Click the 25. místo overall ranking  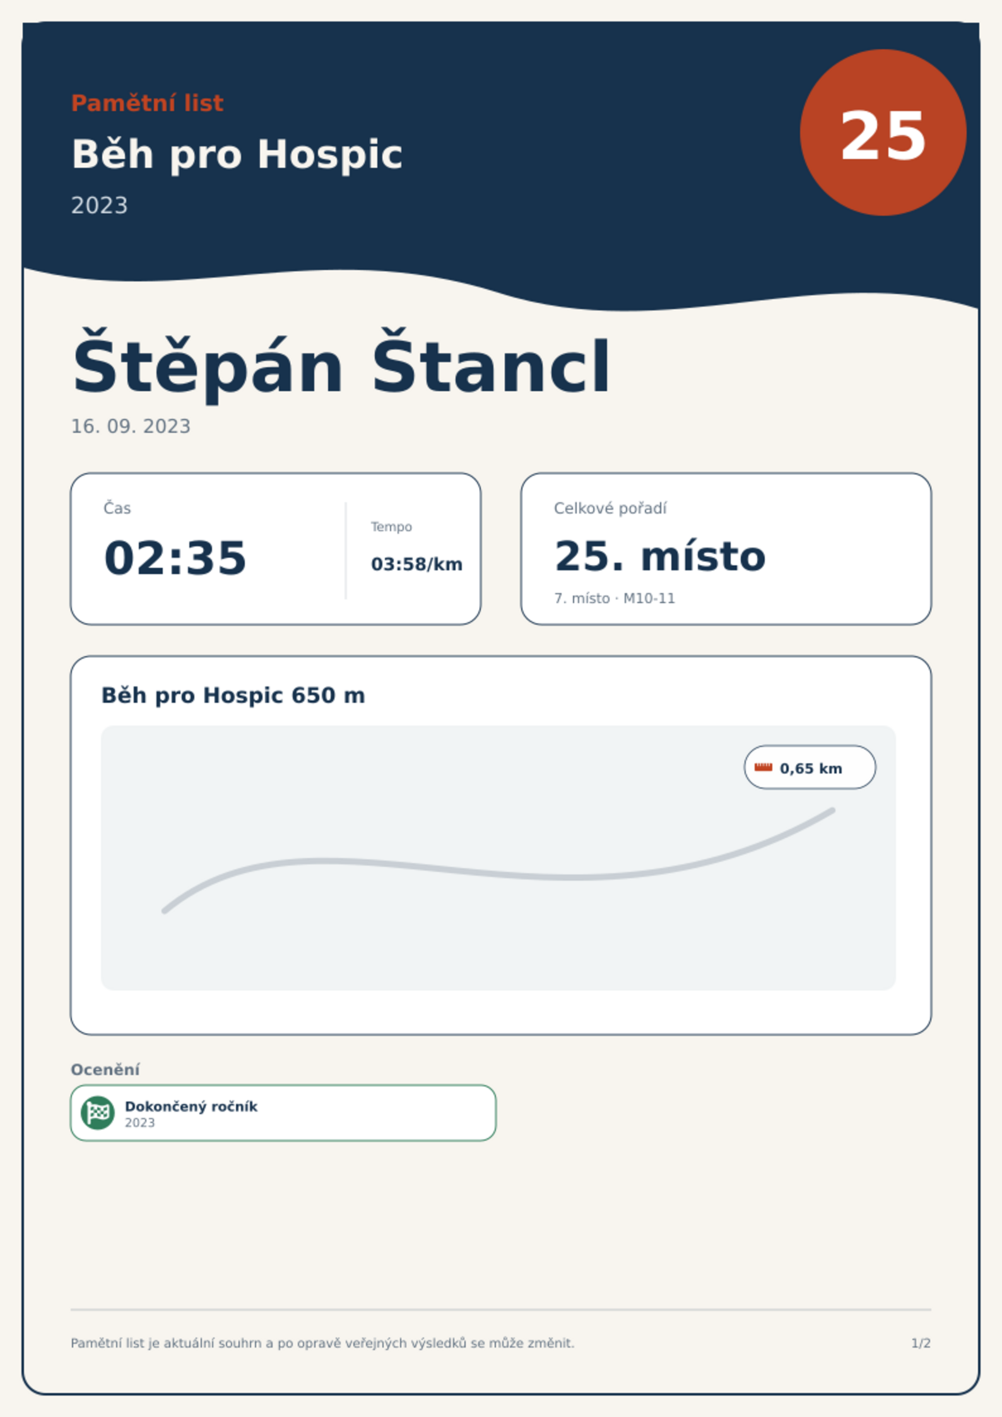[659, 556]
